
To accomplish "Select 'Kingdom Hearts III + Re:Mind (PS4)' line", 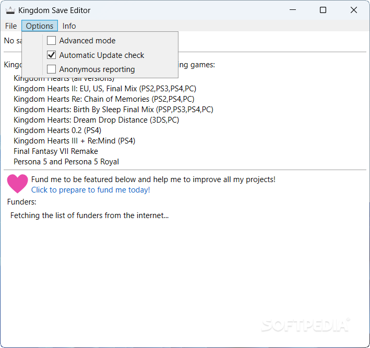I will click(x=74, y=141).
